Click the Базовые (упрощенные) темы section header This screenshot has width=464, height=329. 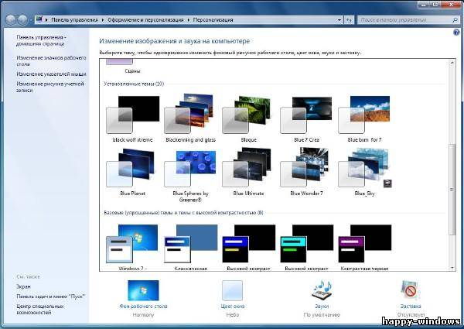pos(183,213)
